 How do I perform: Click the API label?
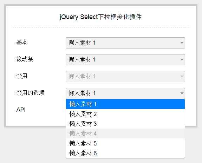[x=21, y=110]
